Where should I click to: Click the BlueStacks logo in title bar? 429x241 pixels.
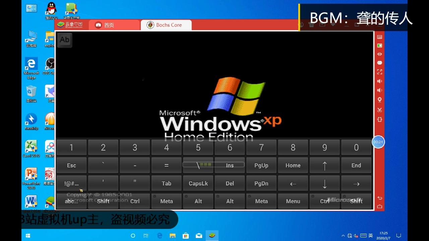point(69,25)
